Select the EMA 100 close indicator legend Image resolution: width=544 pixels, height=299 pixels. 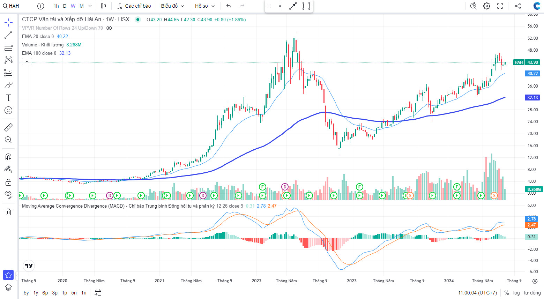pyautogui.click(x=39, y=53)
